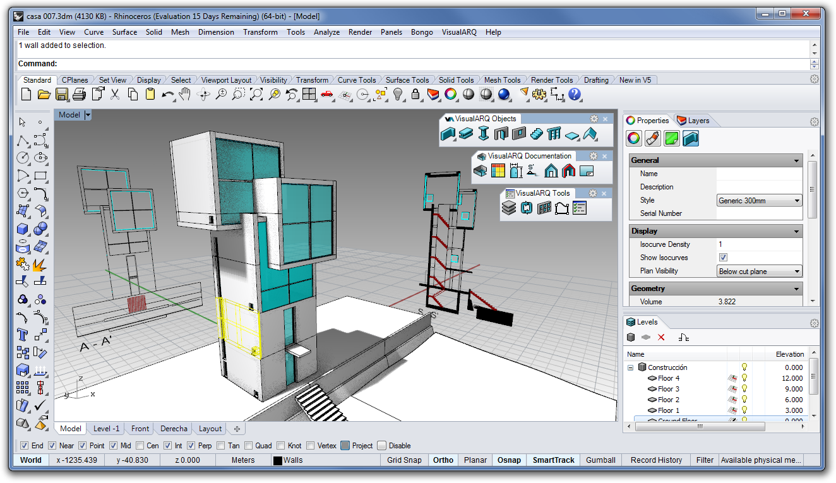
Task: Click the Cut scissors icon
Action: tap(115, 95)
